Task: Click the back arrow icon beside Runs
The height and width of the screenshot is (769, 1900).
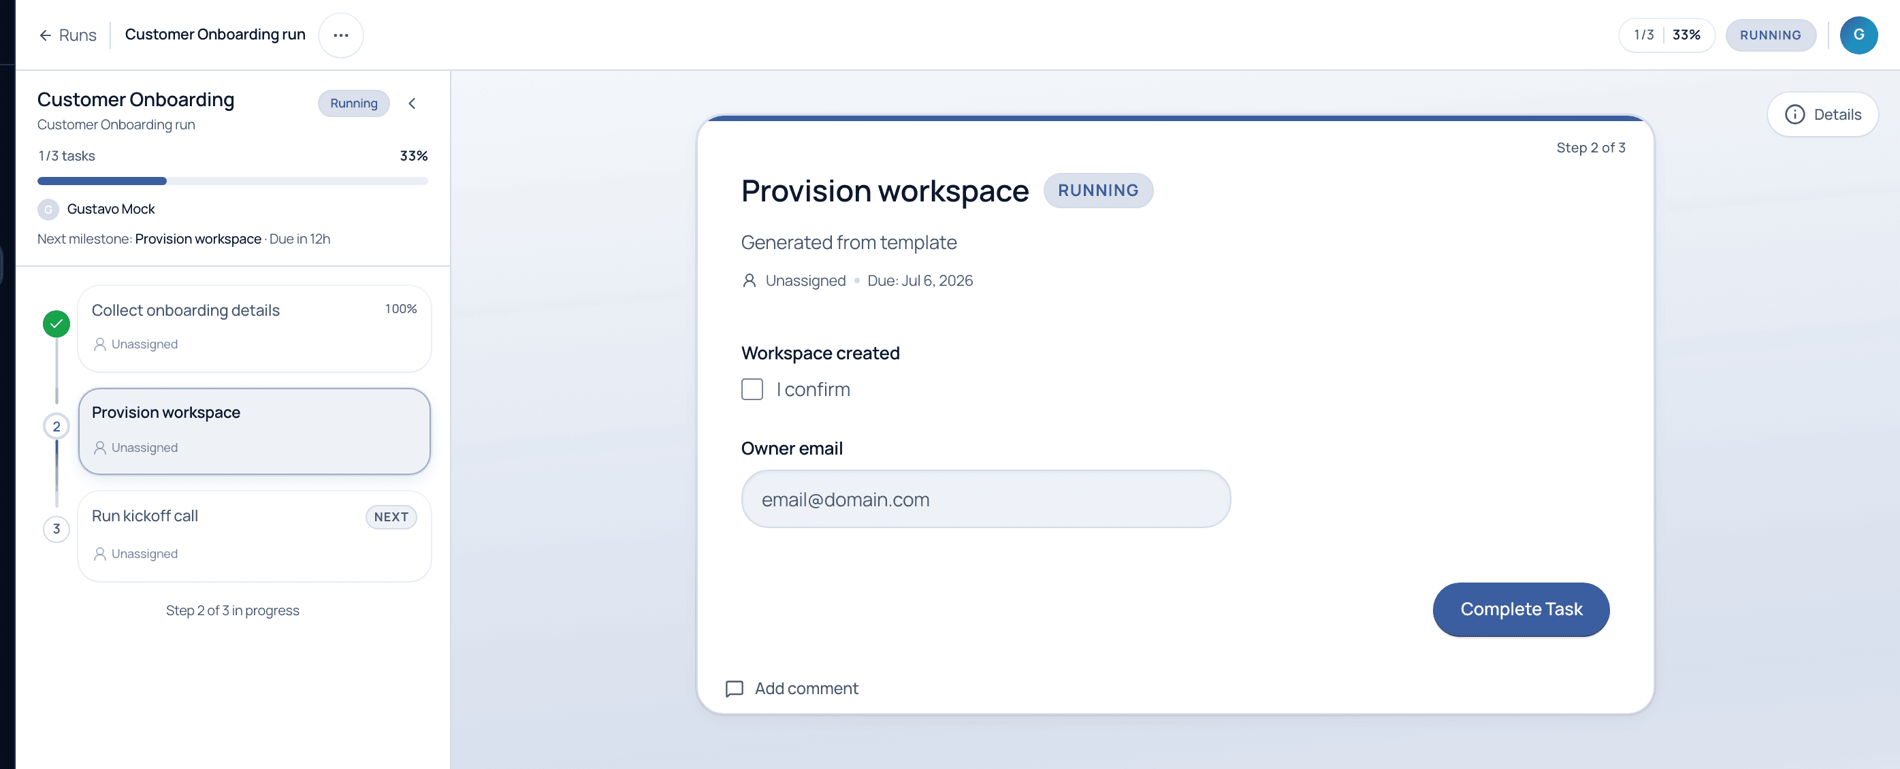Action: [x=45, y=35]
